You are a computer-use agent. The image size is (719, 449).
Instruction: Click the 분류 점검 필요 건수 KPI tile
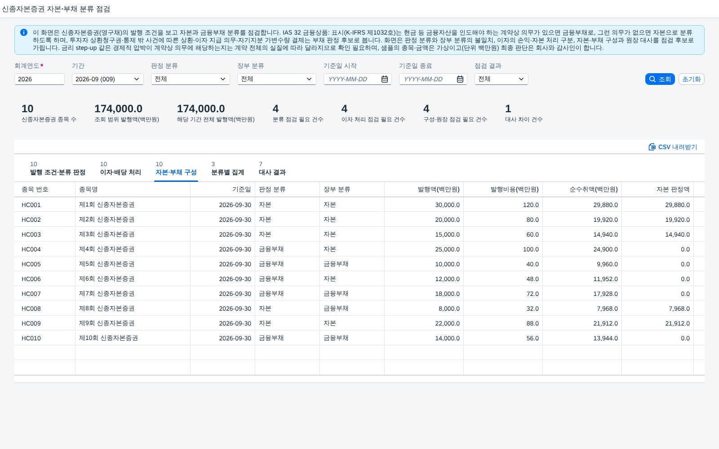(298, 113)
